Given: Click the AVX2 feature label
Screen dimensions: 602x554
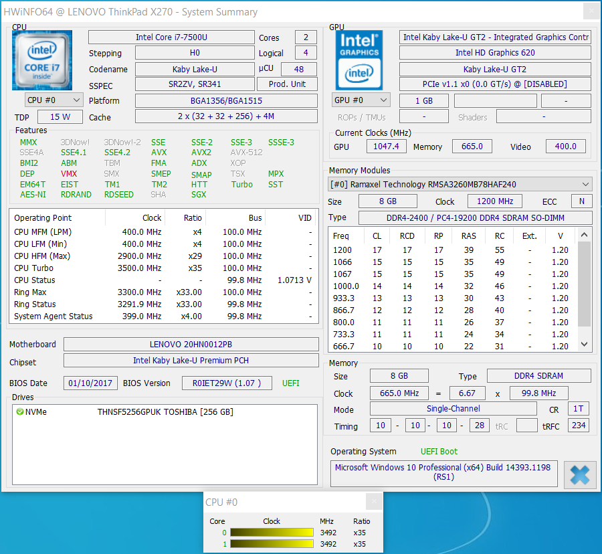Looking at the screenshot, I should coord(201,153).
